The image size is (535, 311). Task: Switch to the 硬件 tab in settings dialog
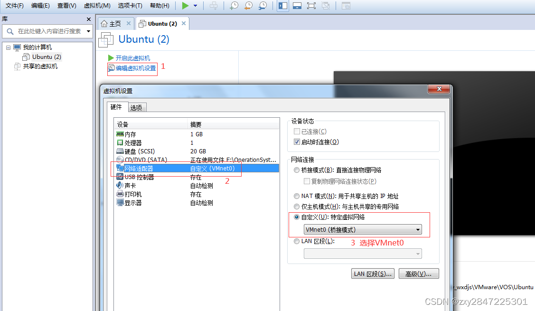point(116,107)
